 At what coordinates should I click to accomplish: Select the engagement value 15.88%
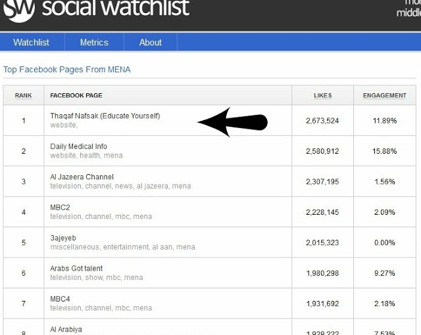[x=384, y=151]
